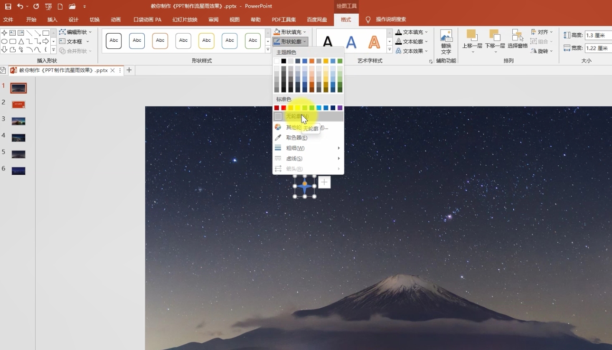The height and width of the screenshot is (350, 612).
Task: Open other outline colors palette icon
Action: pyautogui.click(x=278, y=127)
